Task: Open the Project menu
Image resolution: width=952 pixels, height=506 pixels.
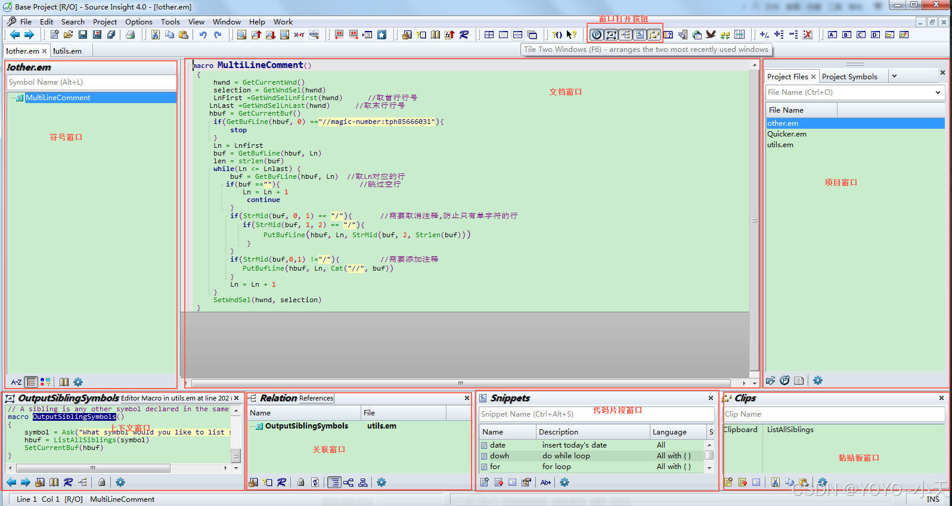Action: (x=105, y=21)
